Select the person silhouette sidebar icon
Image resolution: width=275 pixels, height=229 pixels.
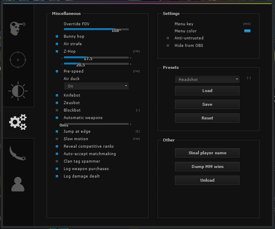point(17,184)
